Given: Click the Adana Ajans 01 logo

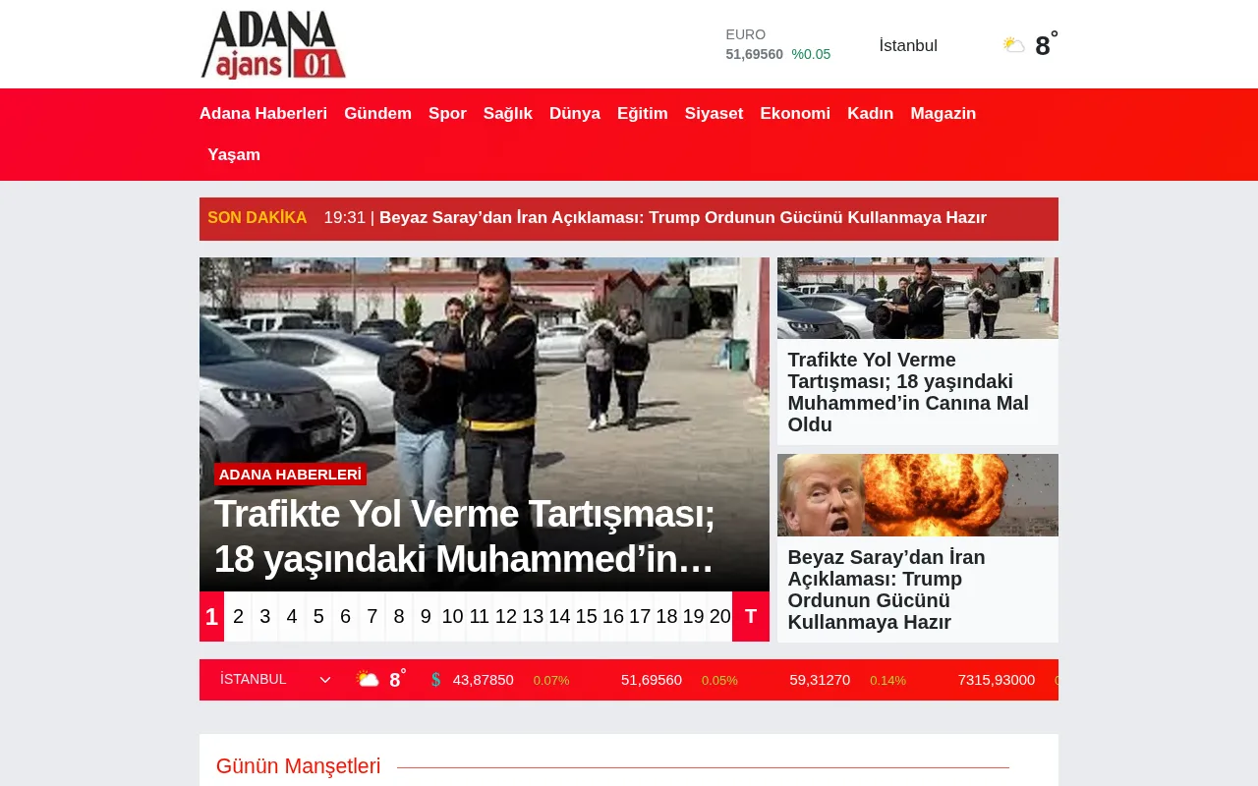Looking at the screenshot, I should (273, 43).
